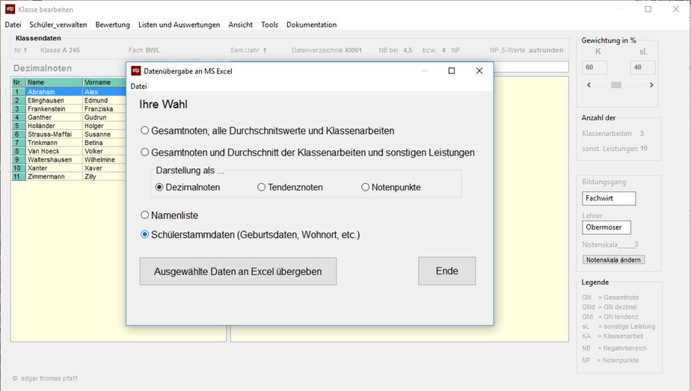Enable the Schülerstammdaten radio option
The height and width of the screenshot is (391, 691).
(145, 235)
